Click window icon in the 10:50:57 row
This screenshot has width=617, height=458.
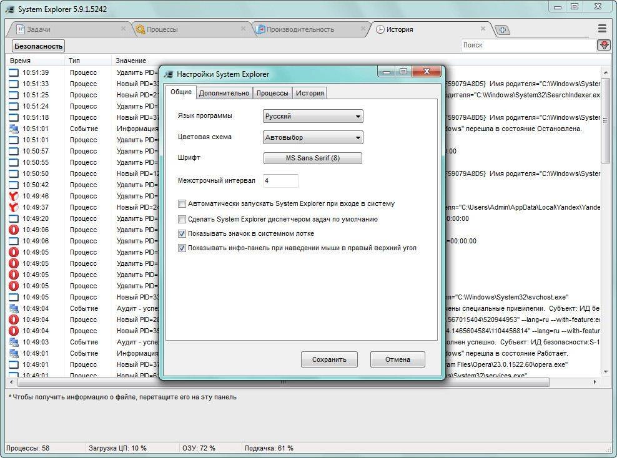[x=14, y=151]
